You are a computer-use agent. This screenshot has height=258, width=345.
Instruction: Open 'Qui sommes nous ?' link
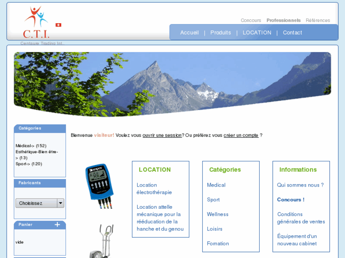coord(300,185)
